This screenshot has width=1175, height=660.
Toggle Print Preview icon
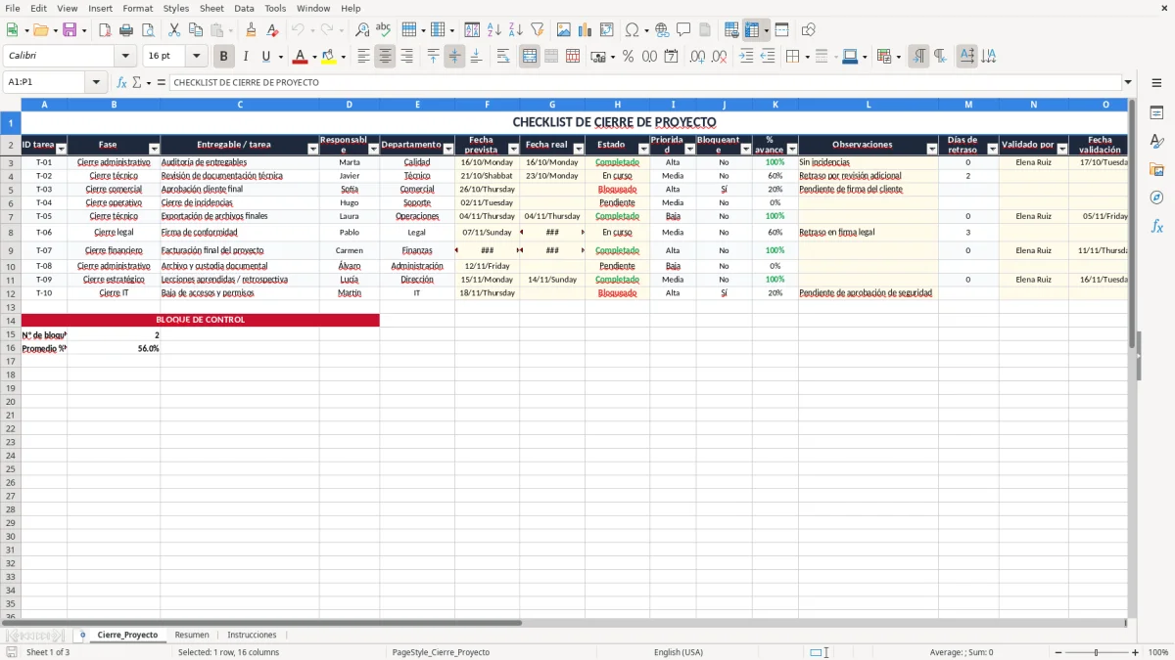148,30
